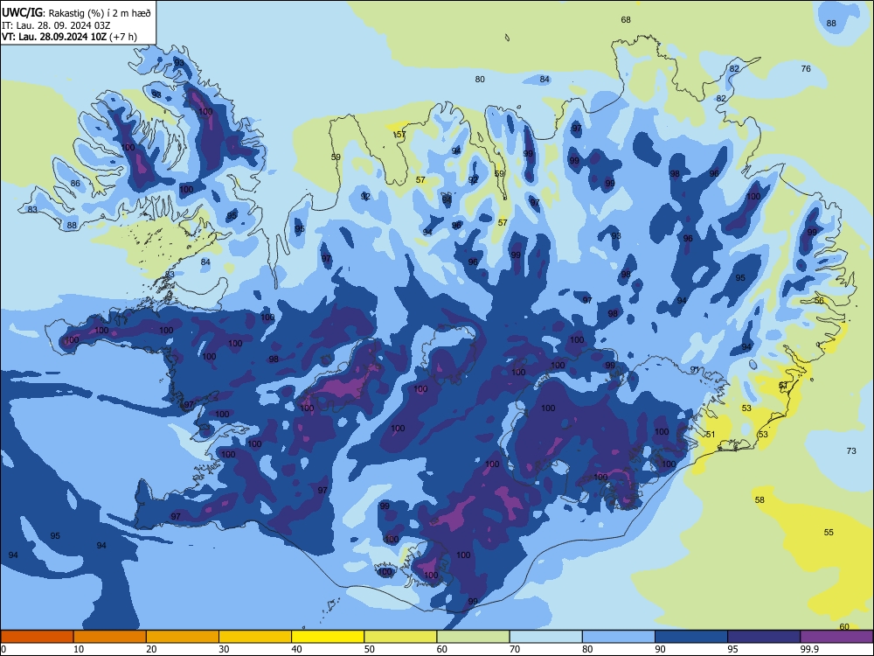Click the orange 10–20 legend swatch
874x656 pixels.
click(x=110, y=637)
